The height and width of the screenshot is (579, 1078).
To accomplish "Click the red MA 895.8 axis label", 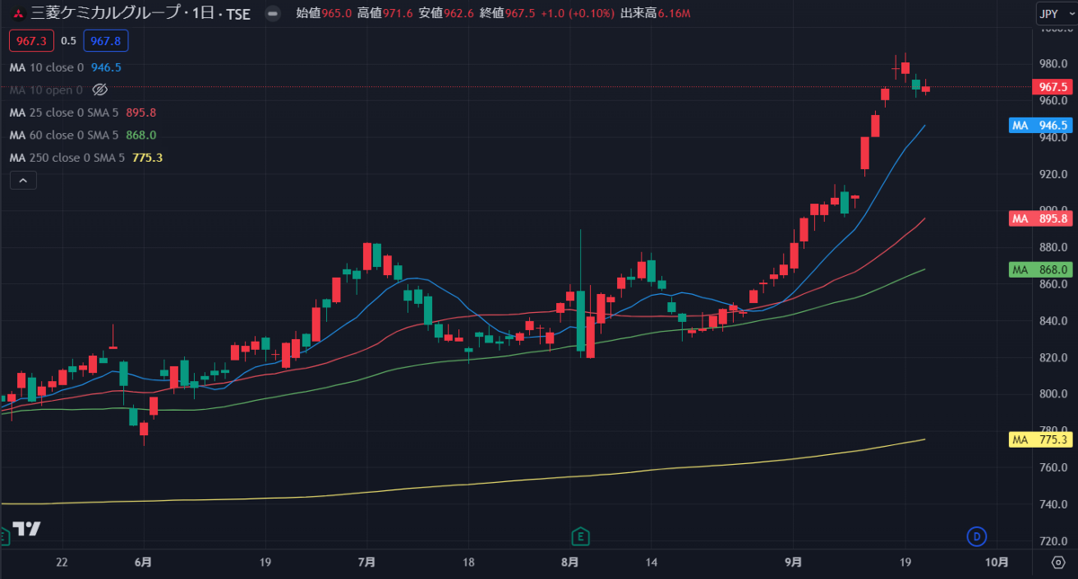I will tap(1041, 218).
